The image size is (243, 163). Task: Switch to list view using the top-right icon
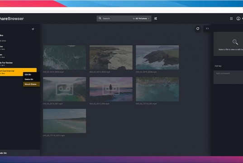point(231,19)
